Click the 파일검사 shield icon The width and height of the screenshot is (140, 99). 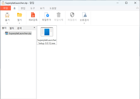click(72, 15)
